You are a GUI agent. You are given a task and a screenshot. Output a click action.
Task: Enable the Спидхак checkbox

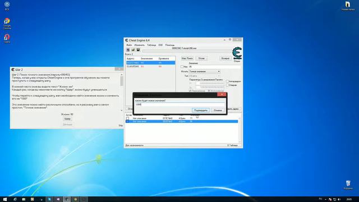(x=227, y=85)
